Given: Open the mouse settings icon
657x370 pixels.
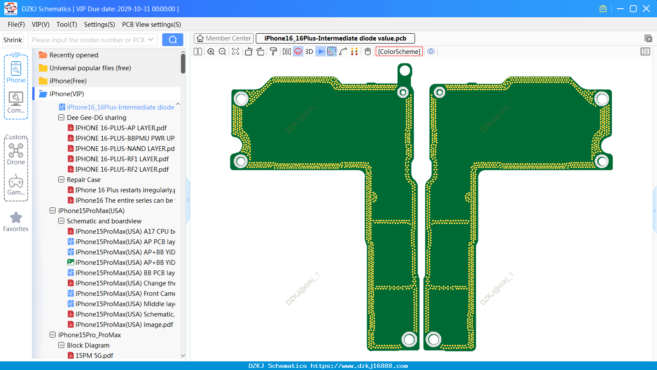Looking at the screenshot, I should [x=368, y=51].
